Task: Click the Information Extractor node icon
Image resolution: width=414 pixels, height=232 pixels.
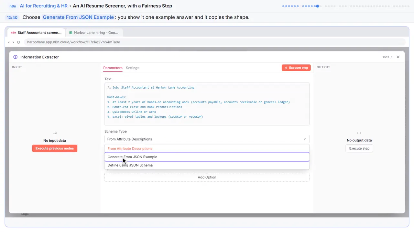Action: click(x=15, y=57)
